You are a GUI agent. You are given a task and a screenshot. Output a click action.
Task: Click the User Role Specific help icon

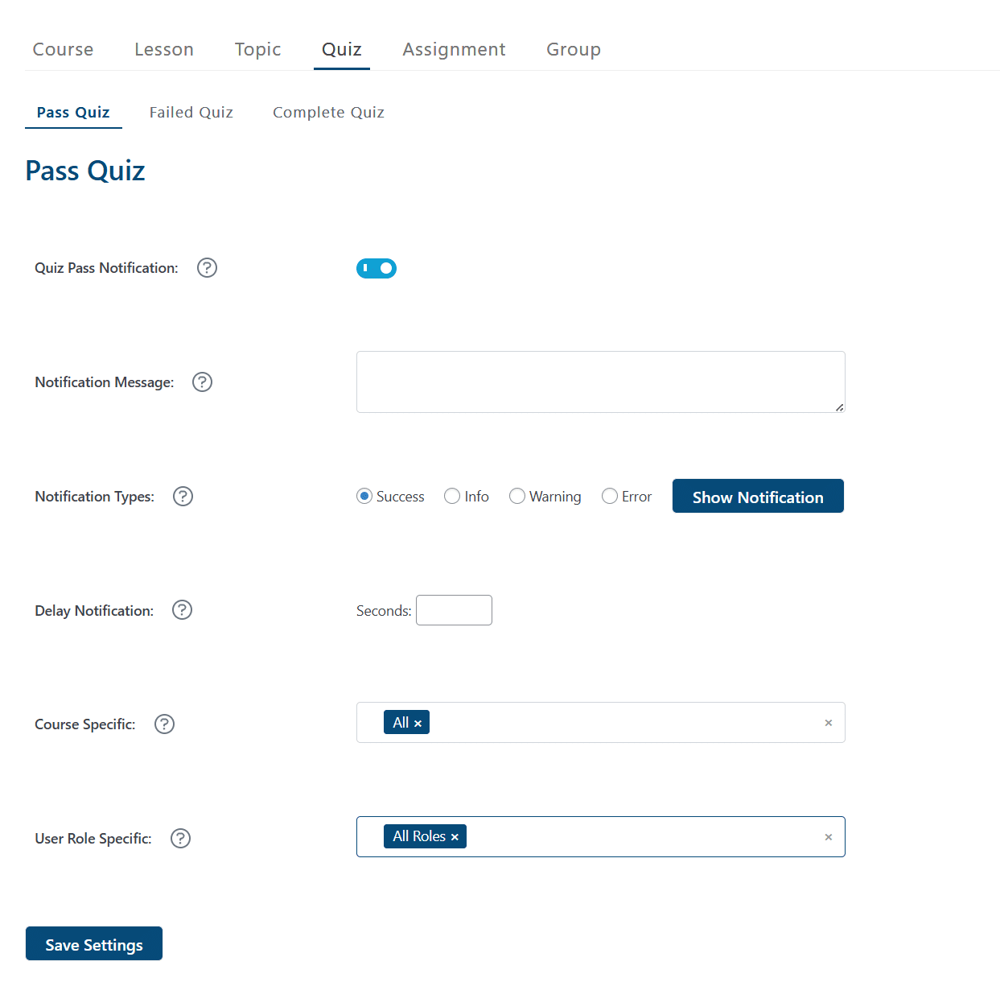click(x=180, y=838)
